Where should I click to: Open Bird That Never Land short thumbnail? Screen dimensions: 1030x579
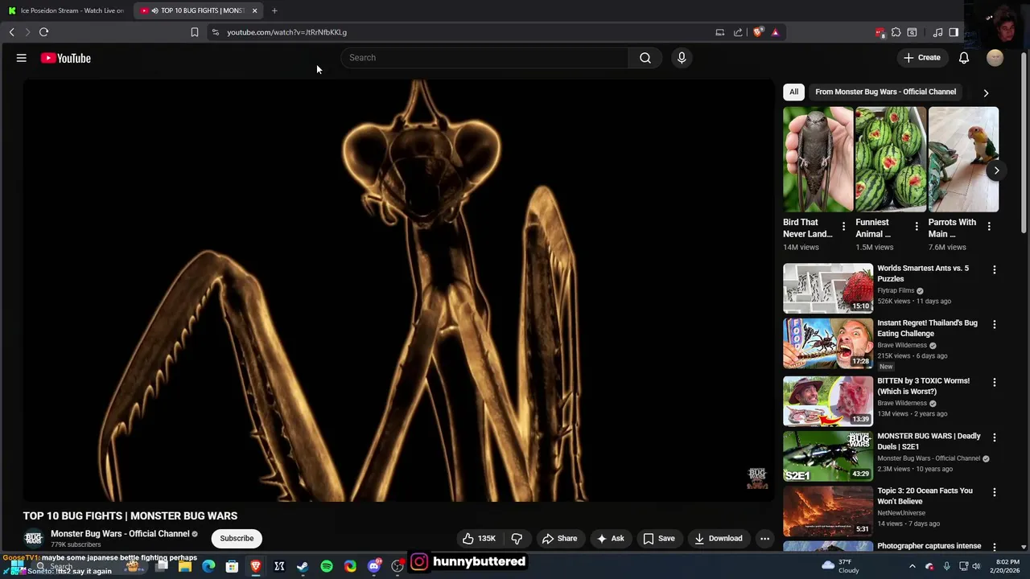[818, 159]
